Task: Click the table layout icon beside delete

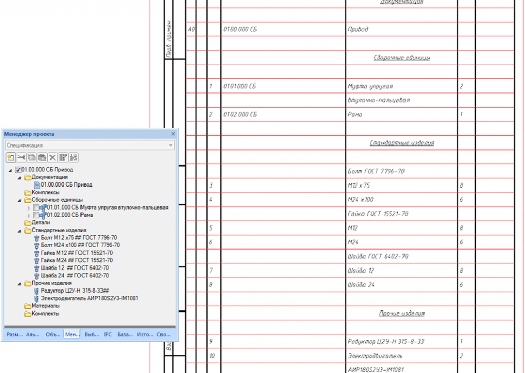Action: [63, 158]
